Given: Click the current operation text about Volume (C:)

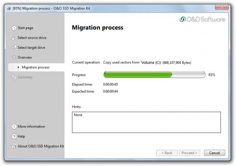Looking at the screenshot, I should pos(147,62).
